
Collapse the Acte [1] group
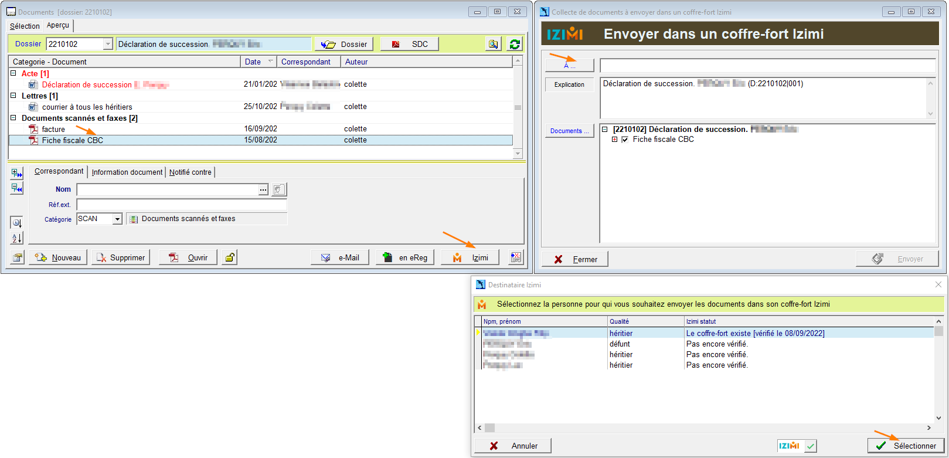pyautogui.click(x=13, y=73)
